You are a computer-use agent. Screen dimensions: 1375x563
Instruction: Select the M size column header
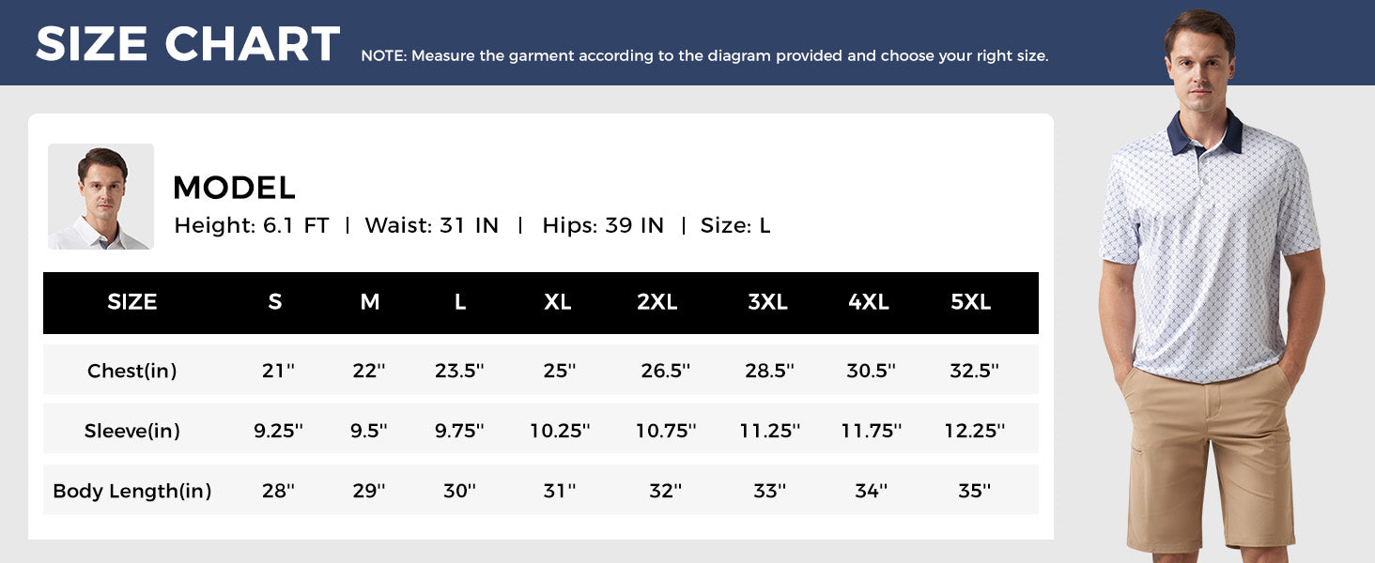pos(370,302)
